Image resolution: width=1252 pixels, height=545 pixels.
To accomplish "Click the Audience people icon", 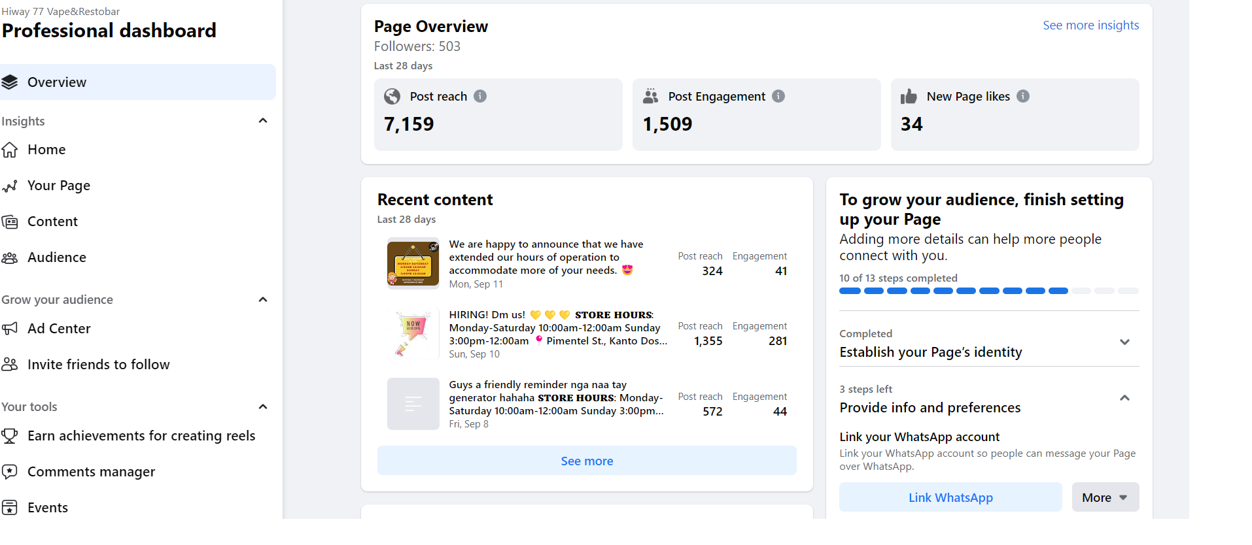I will pos(10,257).
